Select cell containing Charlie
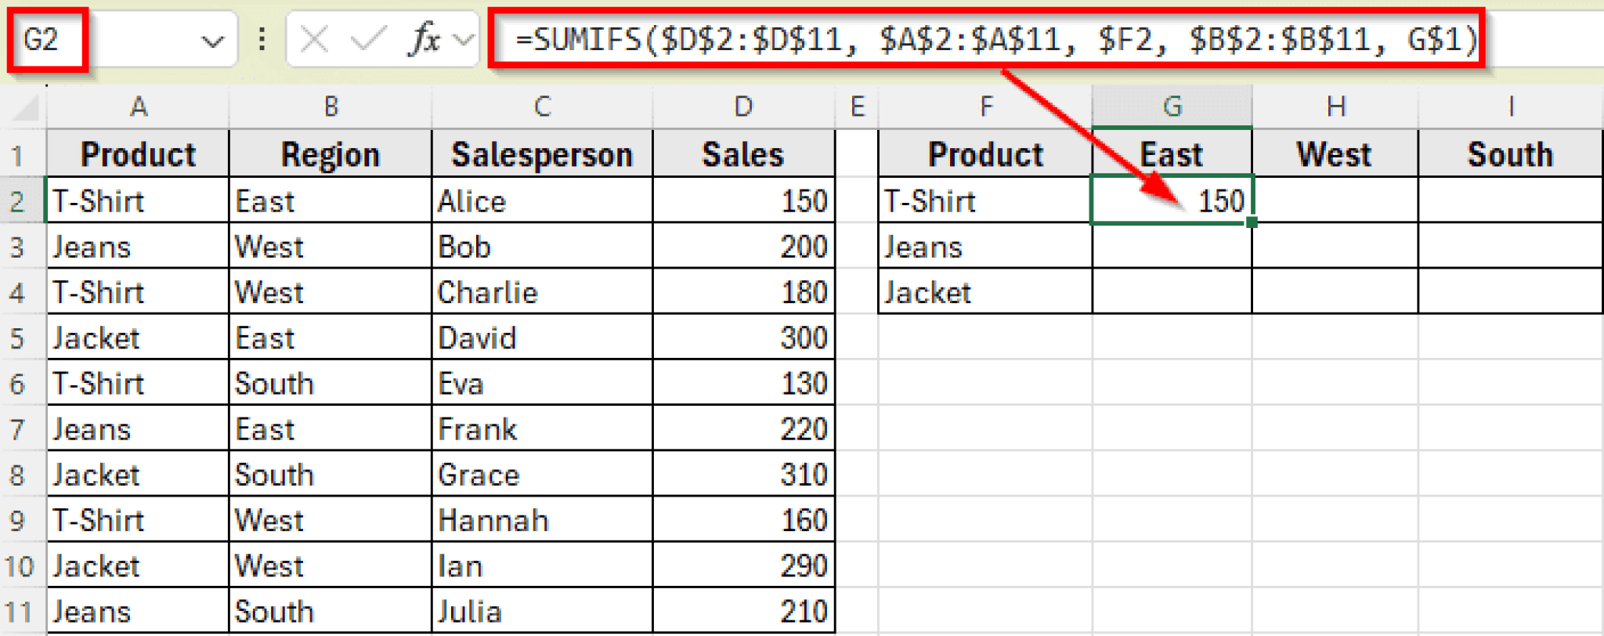 tap(541, 292)
